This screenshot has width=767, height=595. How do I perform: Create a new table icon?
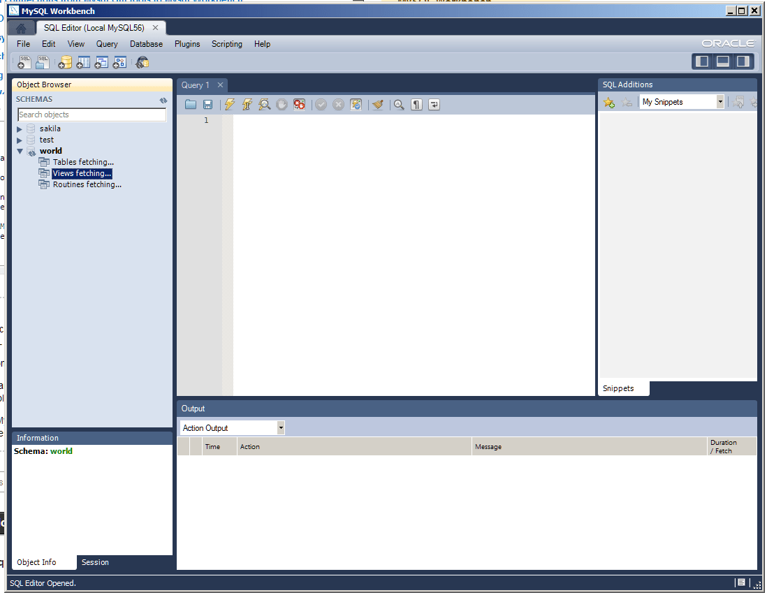tap(83, 62)
